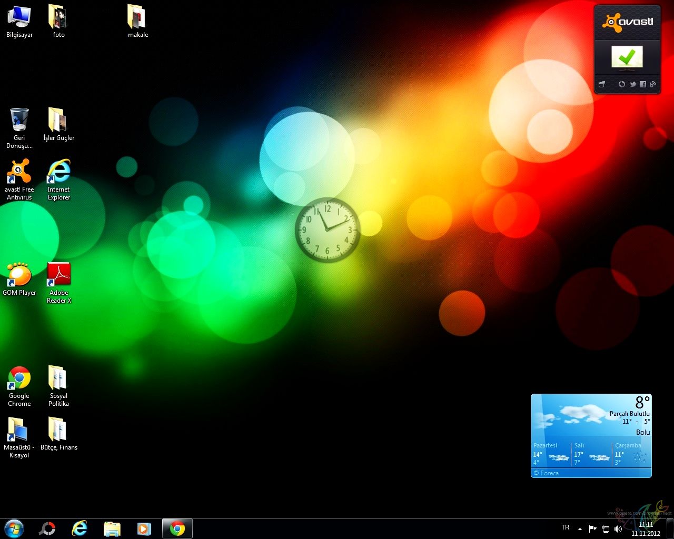This screenshot has width=674, height=539.
Task: Open Windows Explorer from the taskbar
Action: 112,528
